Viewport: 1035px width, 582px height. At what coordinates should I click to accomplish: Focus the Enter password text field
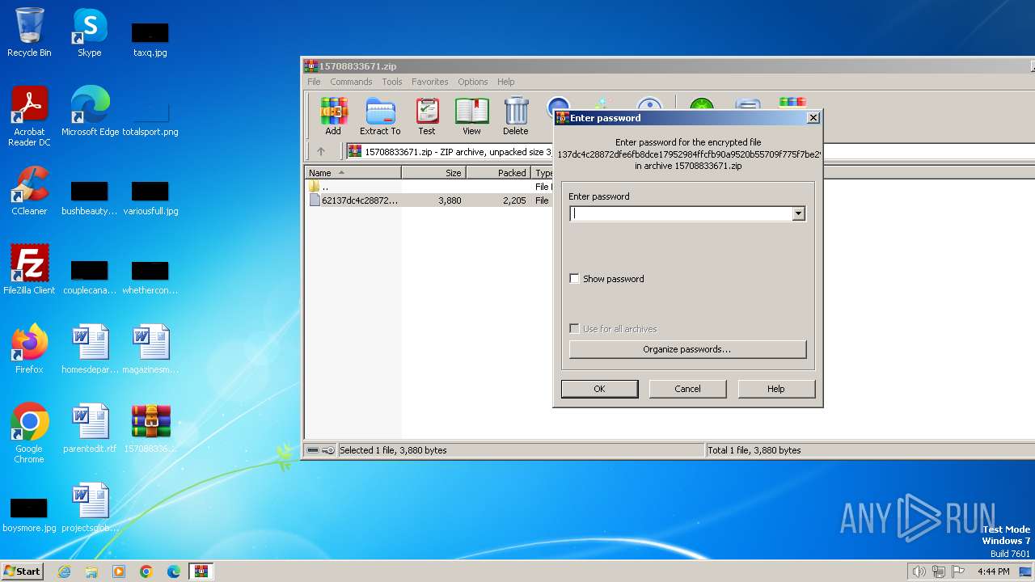680,213
